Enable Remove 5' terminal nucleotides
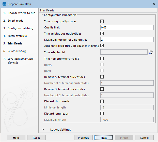The height and width of the screenshot is (142, 158). (102, 77)
